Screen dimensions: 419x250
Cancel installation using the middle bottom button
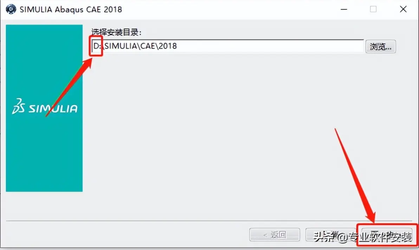330,235
